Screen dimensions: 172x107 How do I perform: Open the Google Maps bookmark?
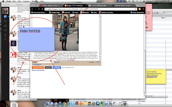pos(55,13)
